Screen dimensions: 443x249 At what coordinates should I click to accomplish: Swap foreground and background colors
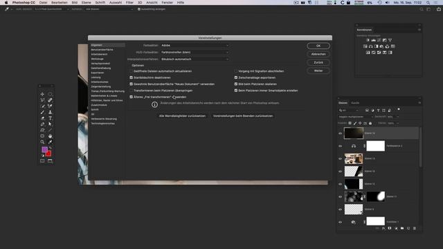[x=51, y=147]
